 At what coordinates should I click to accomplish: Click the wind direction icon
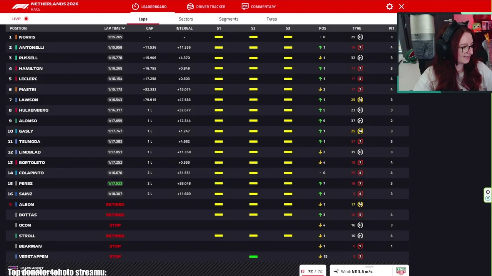(336, 271)
